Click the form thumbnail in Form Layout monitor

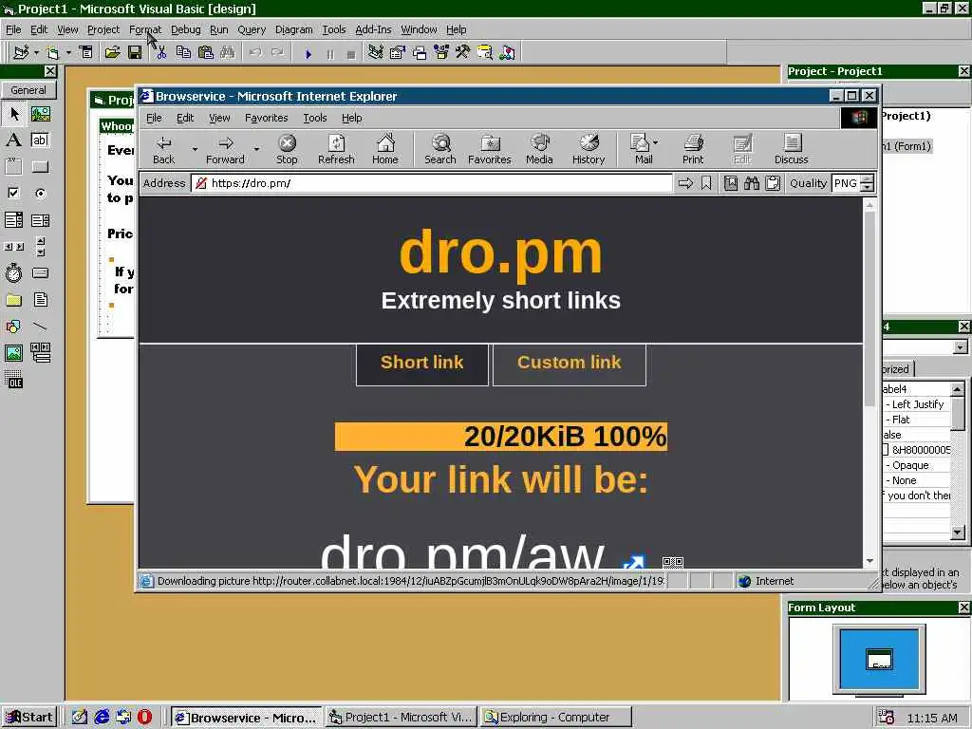click(x=879, y=660)
